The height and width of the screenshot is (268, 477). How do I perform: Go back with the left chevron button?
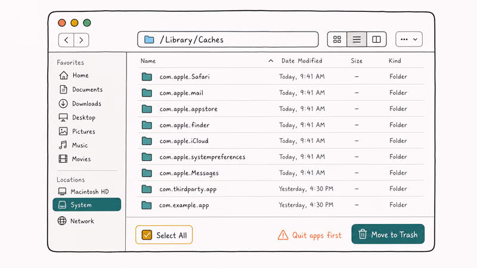pyautogui.click(x=66, y=40)
